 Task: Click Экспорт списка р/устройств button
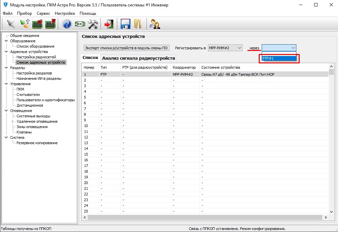126,48
